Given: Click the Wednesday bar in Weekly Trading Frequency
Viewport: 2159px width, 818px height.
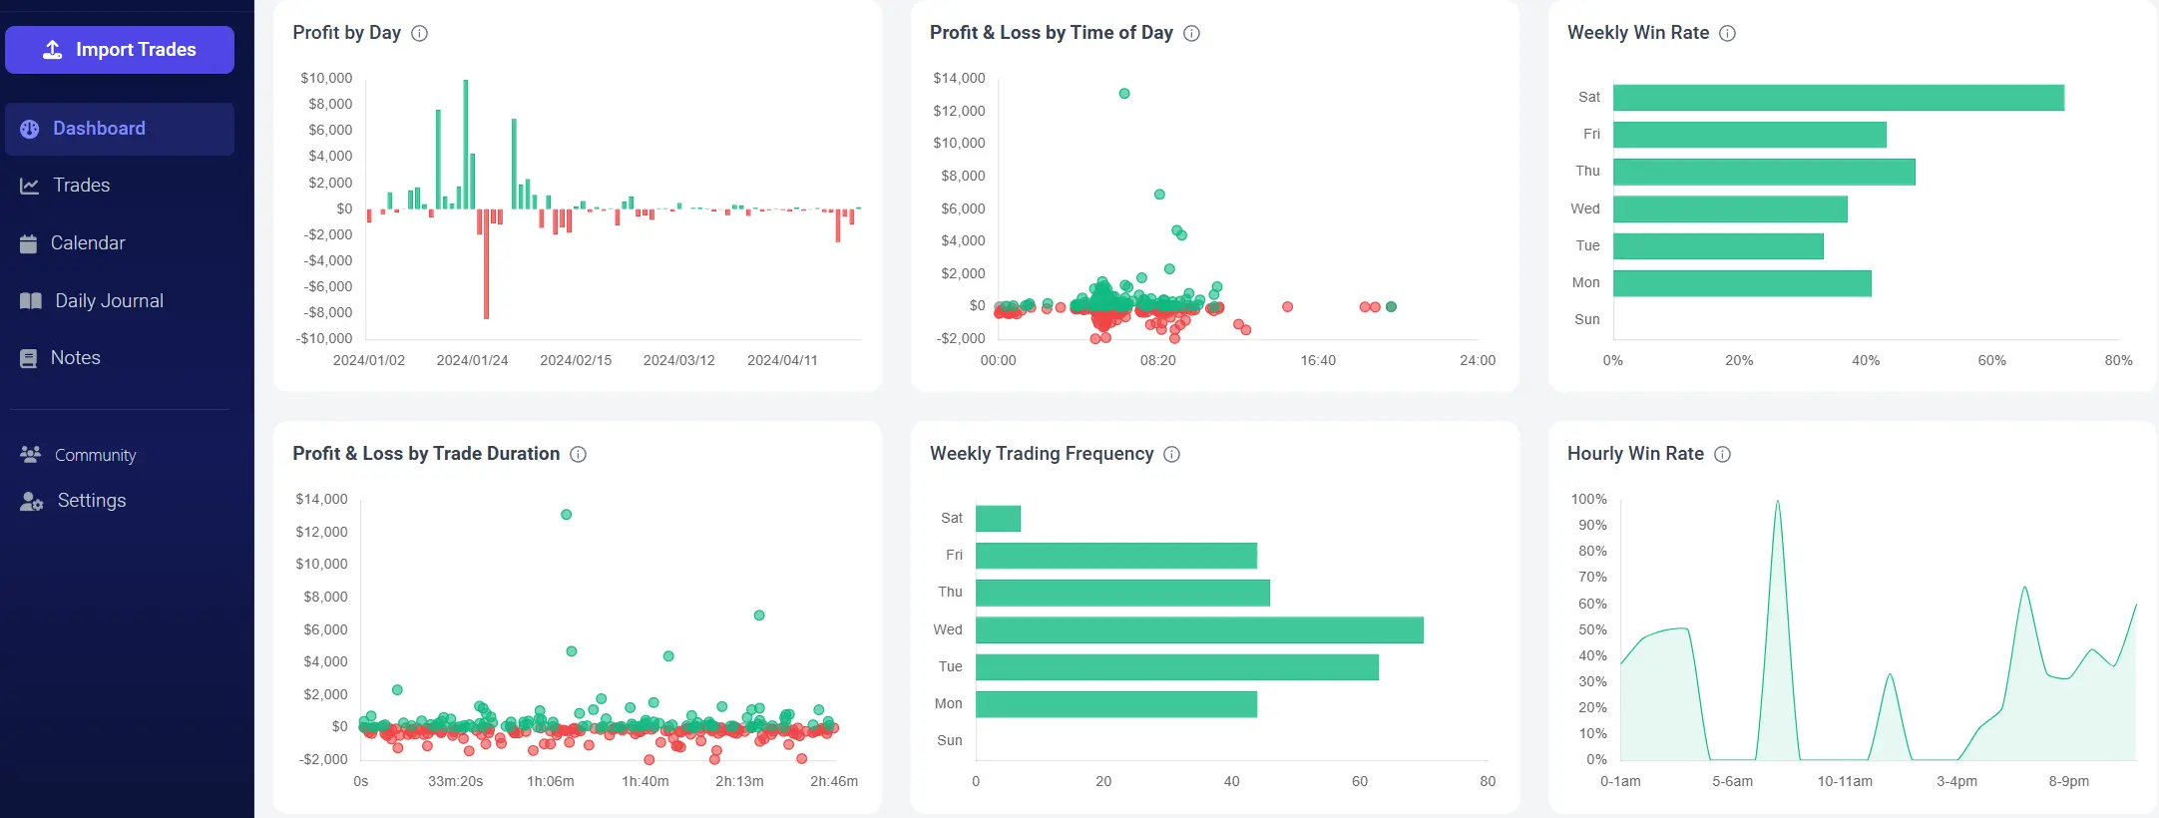Looking at the screenshot, I should (x=1199, y=630).
